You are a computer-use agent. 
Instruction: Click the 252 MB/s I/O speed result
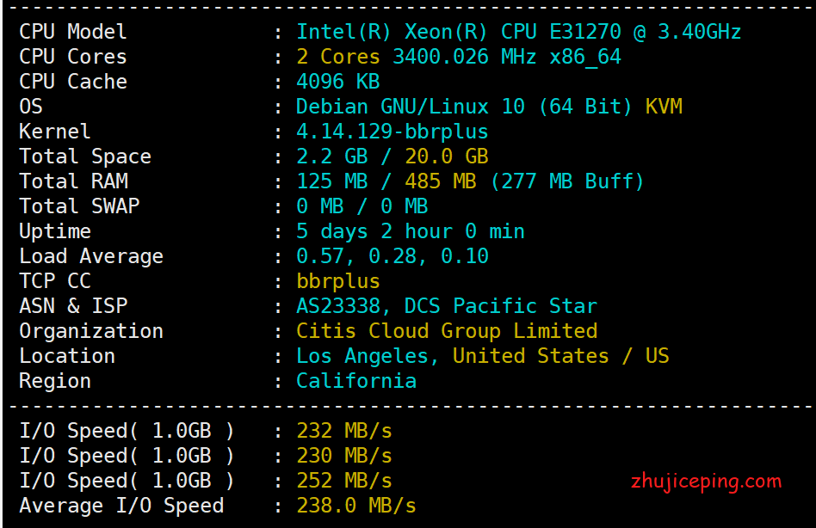[x=343, y=480]
